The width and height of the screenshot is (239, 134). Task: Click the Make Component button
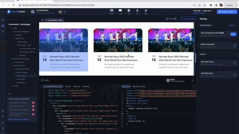[218, 45]
